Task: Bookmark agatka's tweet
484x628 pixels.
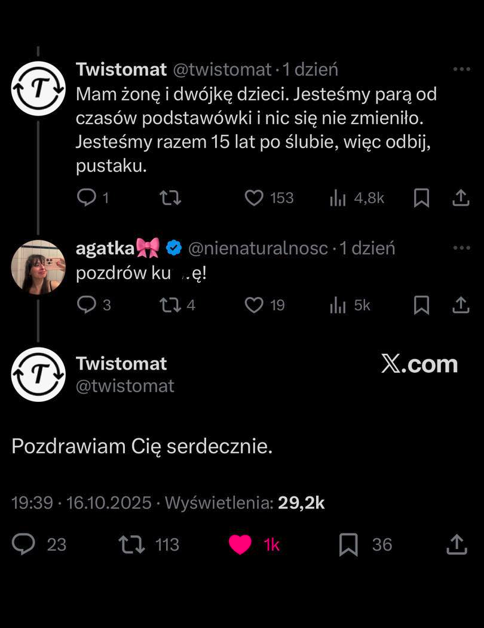Action: (421, 305)
